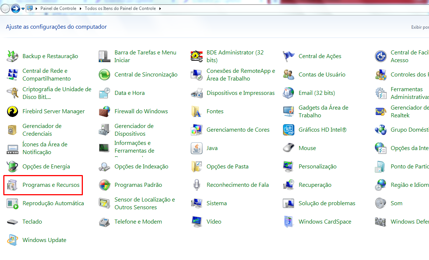Image resolution: width=429 pixels, height=260 pixels.
Task: Expand the recent locations dropdown arrow
Action: 23,9
